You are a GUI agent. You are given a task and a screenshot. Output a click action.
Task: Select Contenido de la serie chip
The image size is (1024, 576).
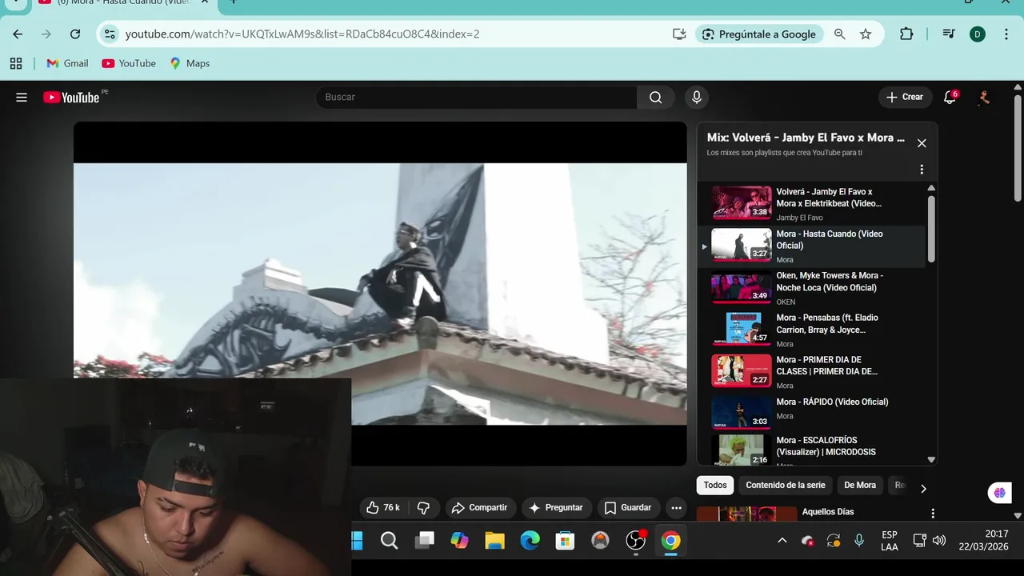coord(786,485)
